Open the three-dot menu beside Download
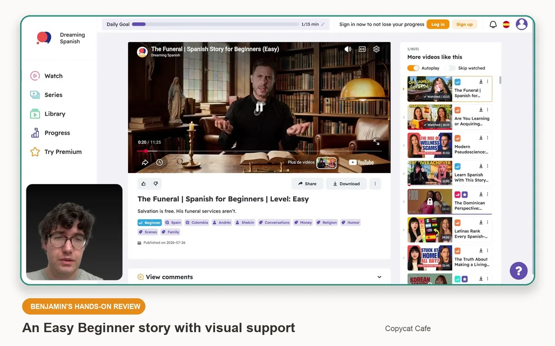The width and height of the screenshot is (555, 346). [x=375, y=184]
